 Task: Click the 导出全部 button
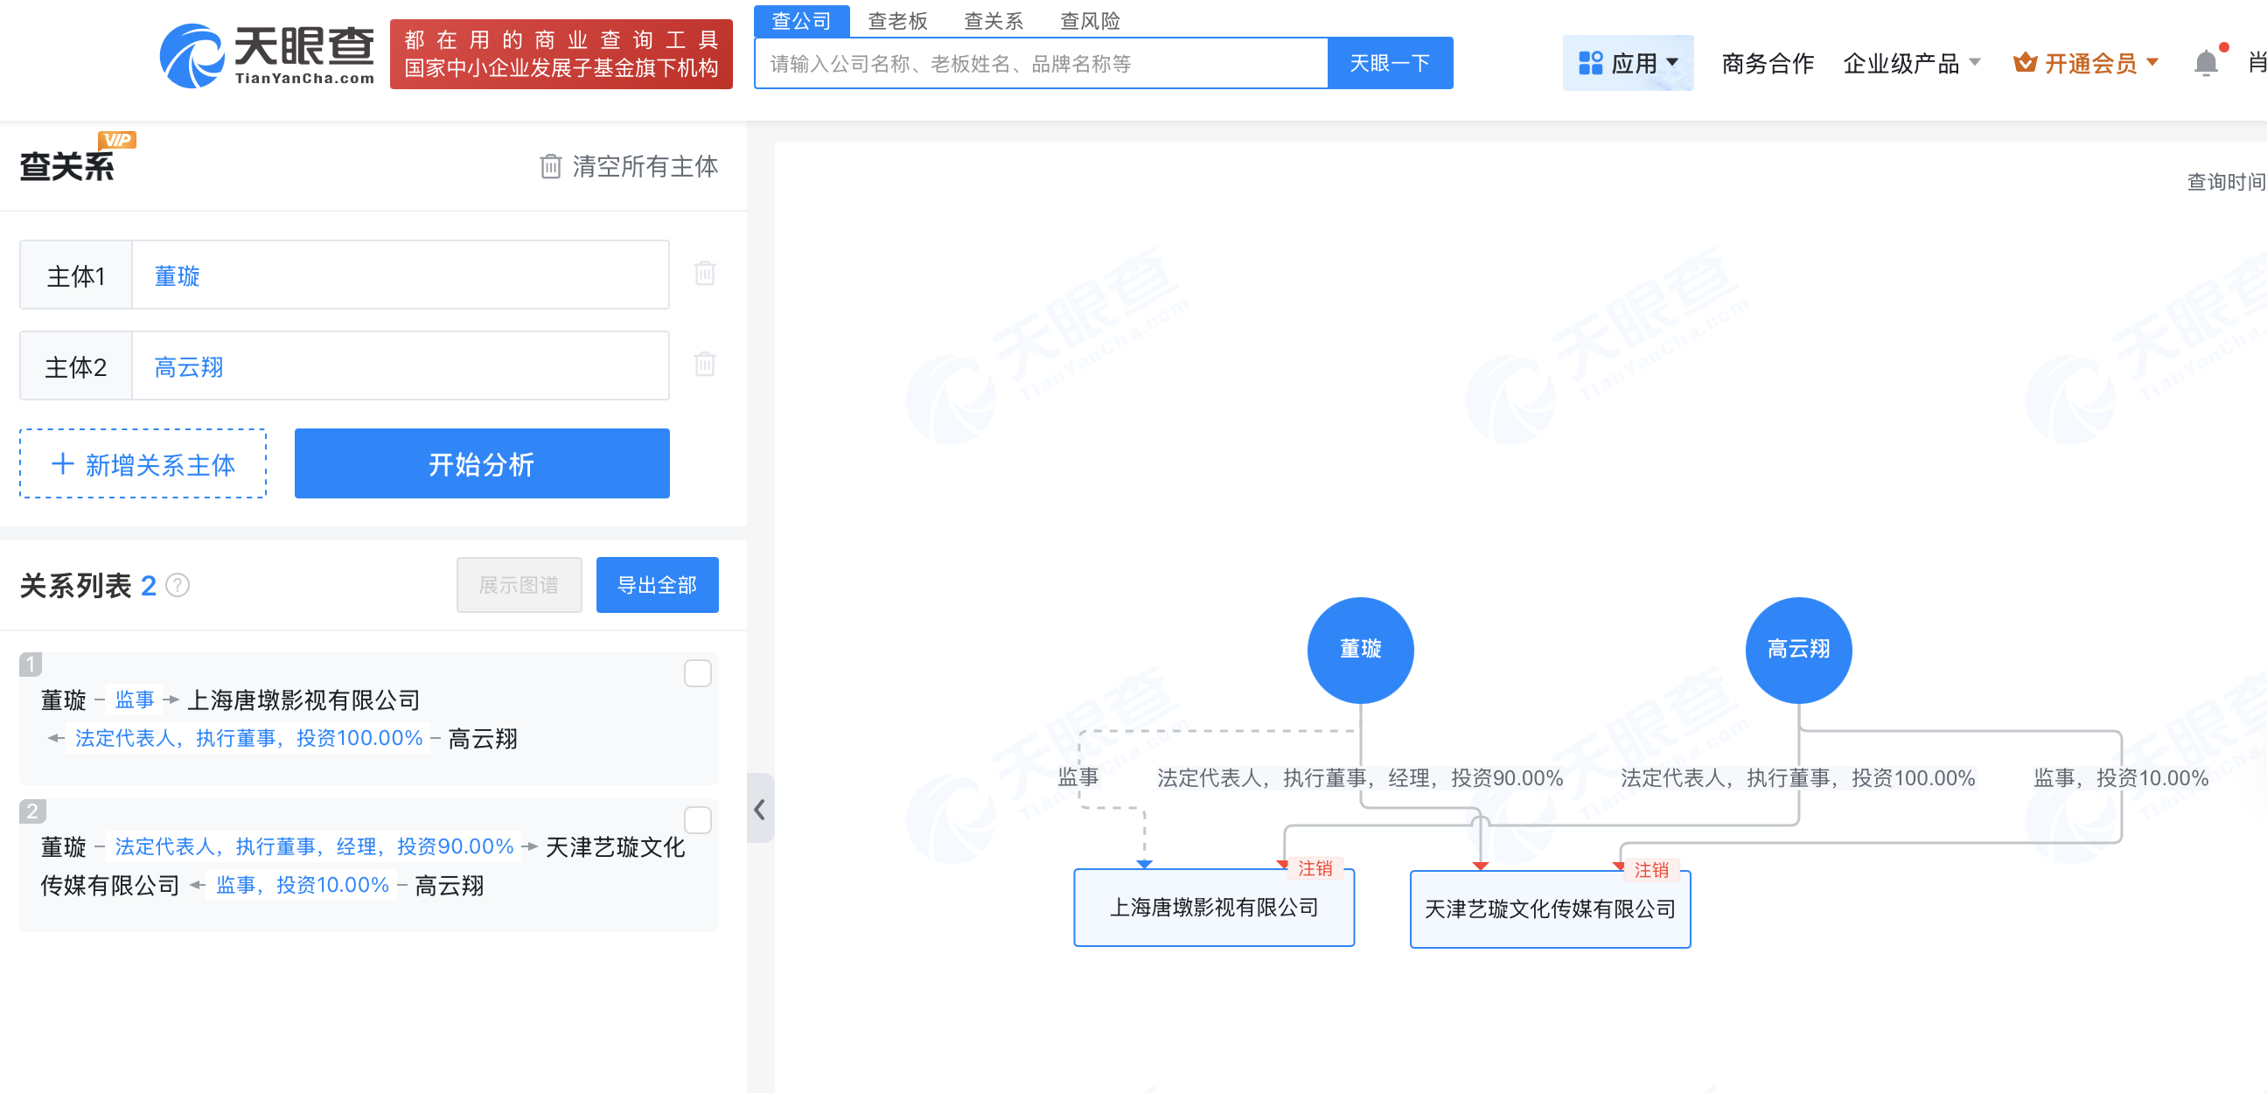click(x=657, y=585)
